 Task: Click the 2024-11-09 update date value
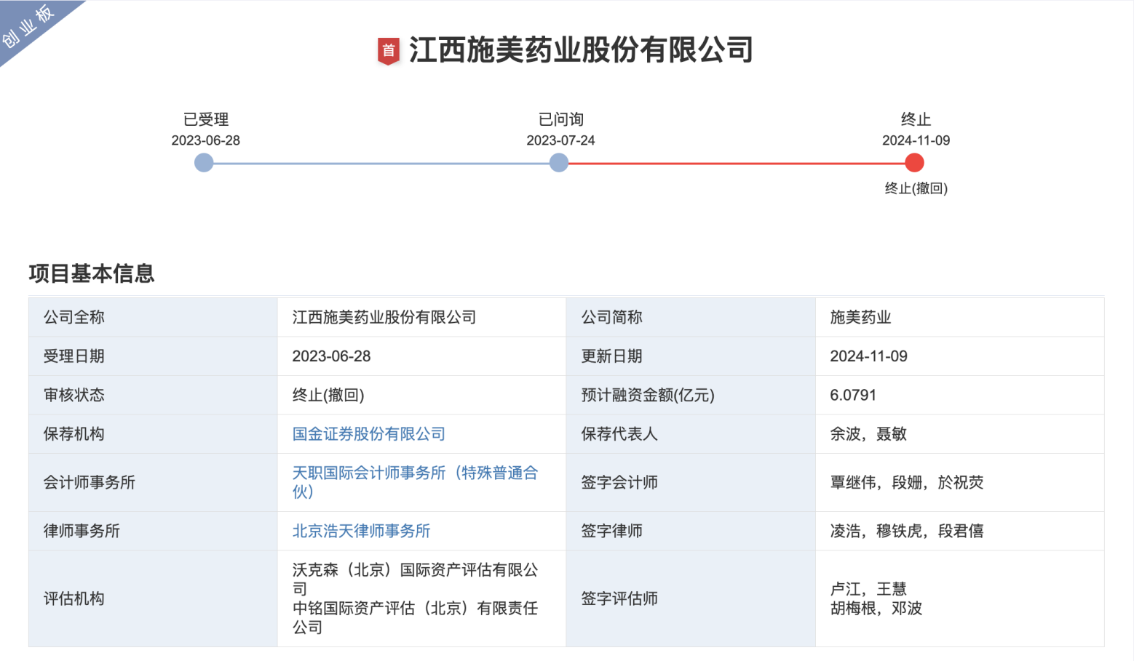(868, 356)
